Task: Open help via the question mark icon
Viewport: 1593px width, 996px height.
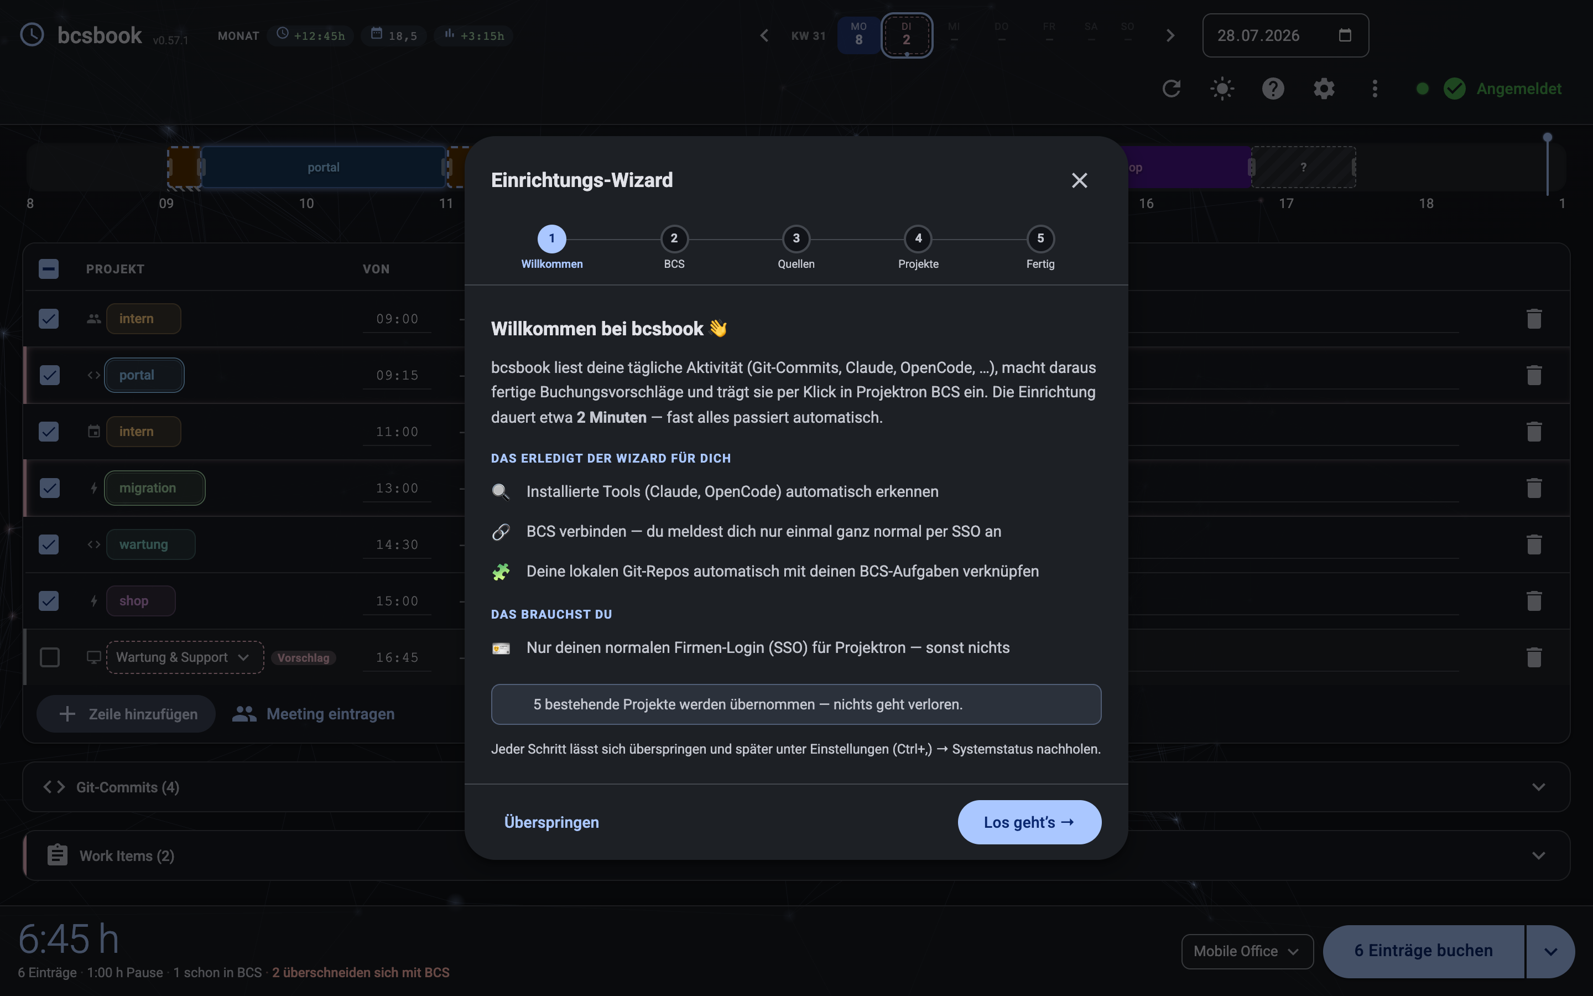Action: point(1273,89)
